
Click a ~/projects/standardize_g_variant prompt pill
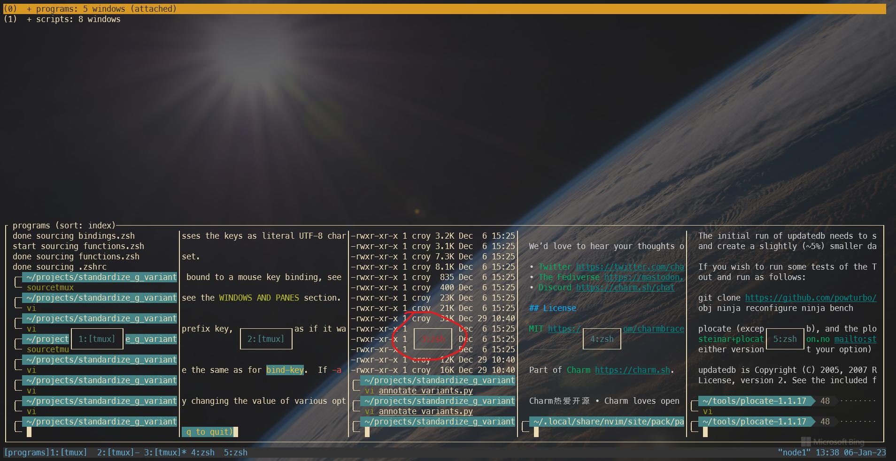(x=99, y=277)
